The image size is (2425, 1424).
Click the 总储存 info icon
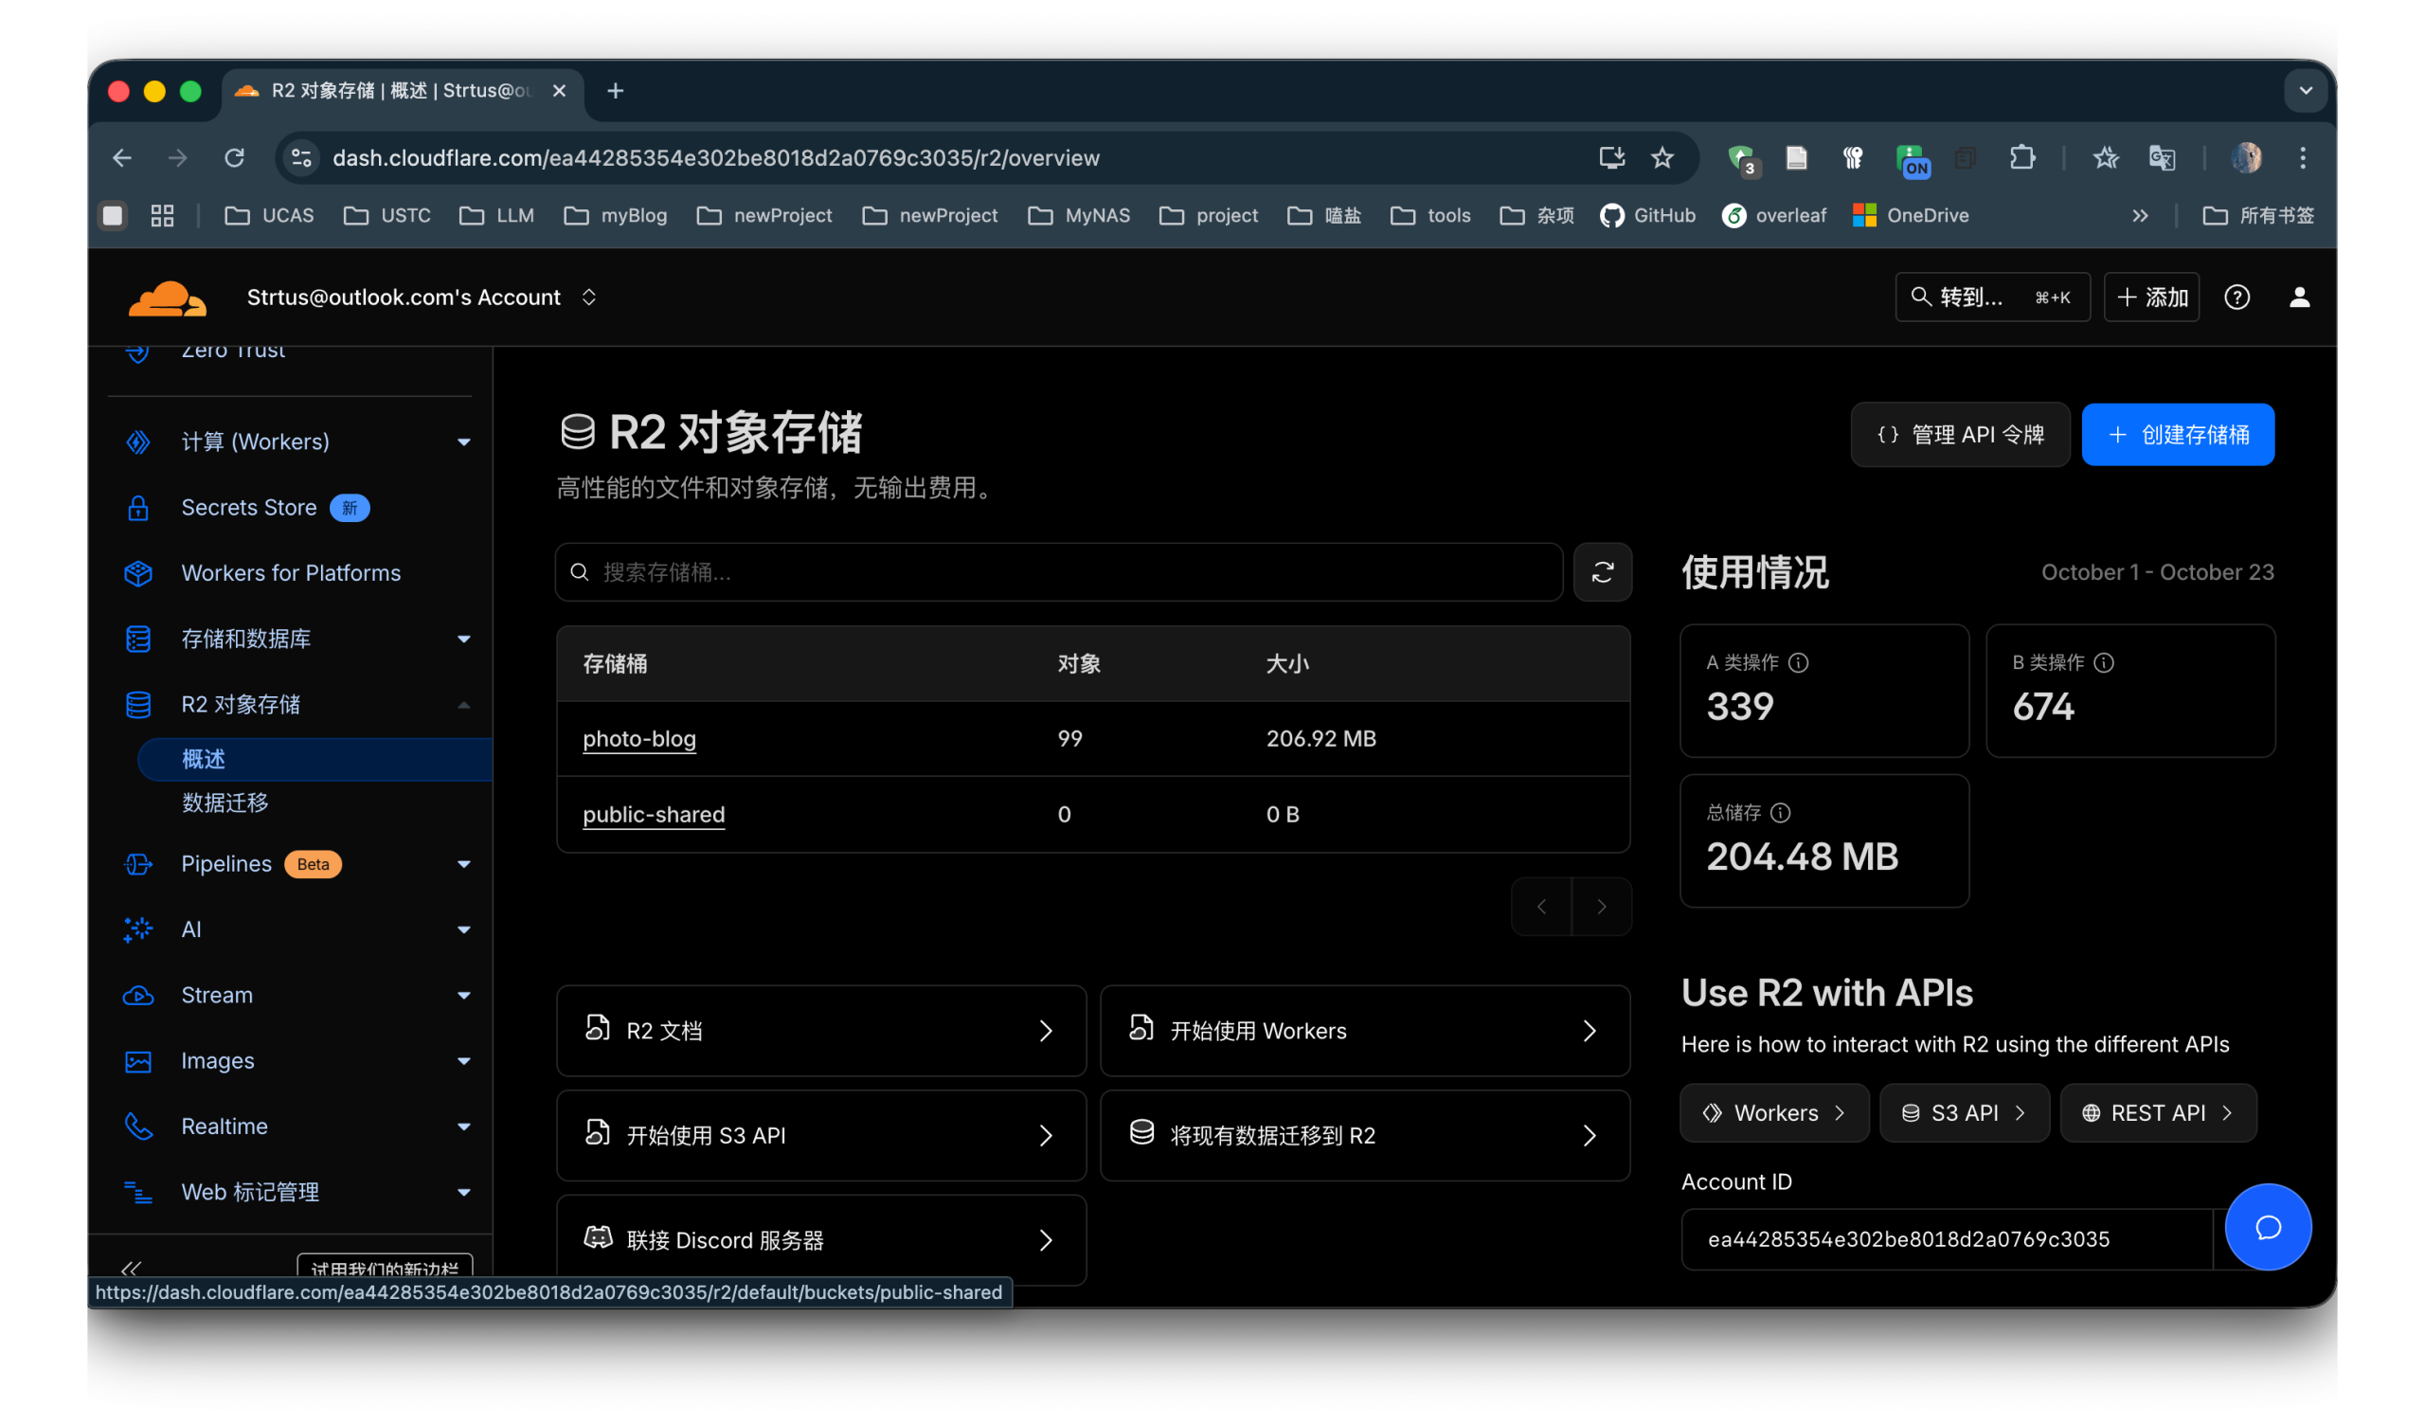tap(1780, 813)
